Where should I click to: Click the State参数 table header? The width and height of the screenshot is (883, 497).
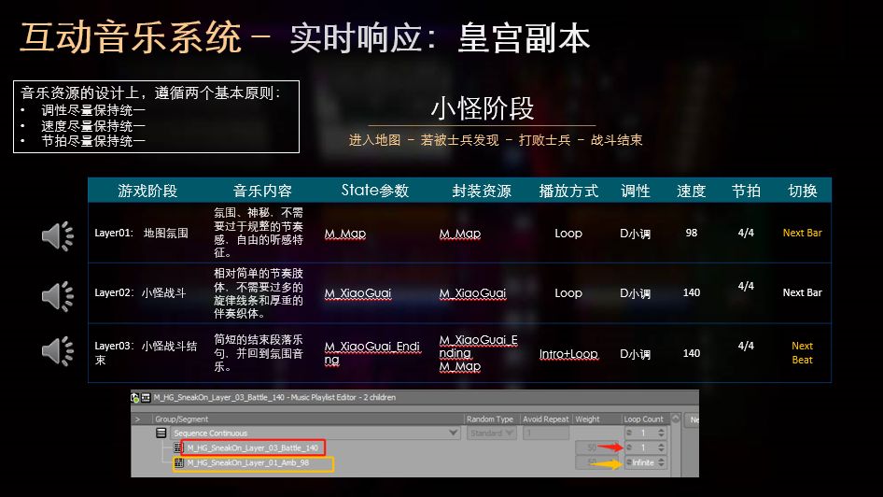point(375,191)
